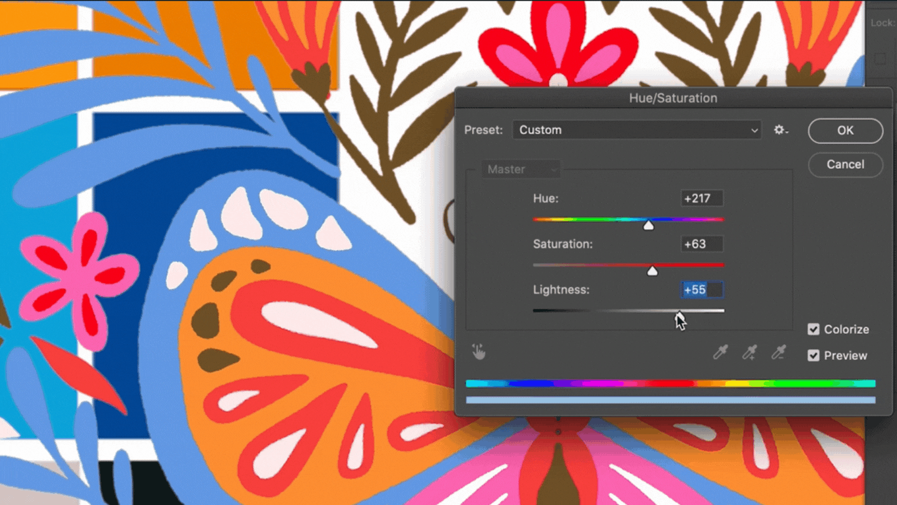Select the Saturation value field showing +63
The height and width of the screenshot is (505, 897).
pos(701,244)
